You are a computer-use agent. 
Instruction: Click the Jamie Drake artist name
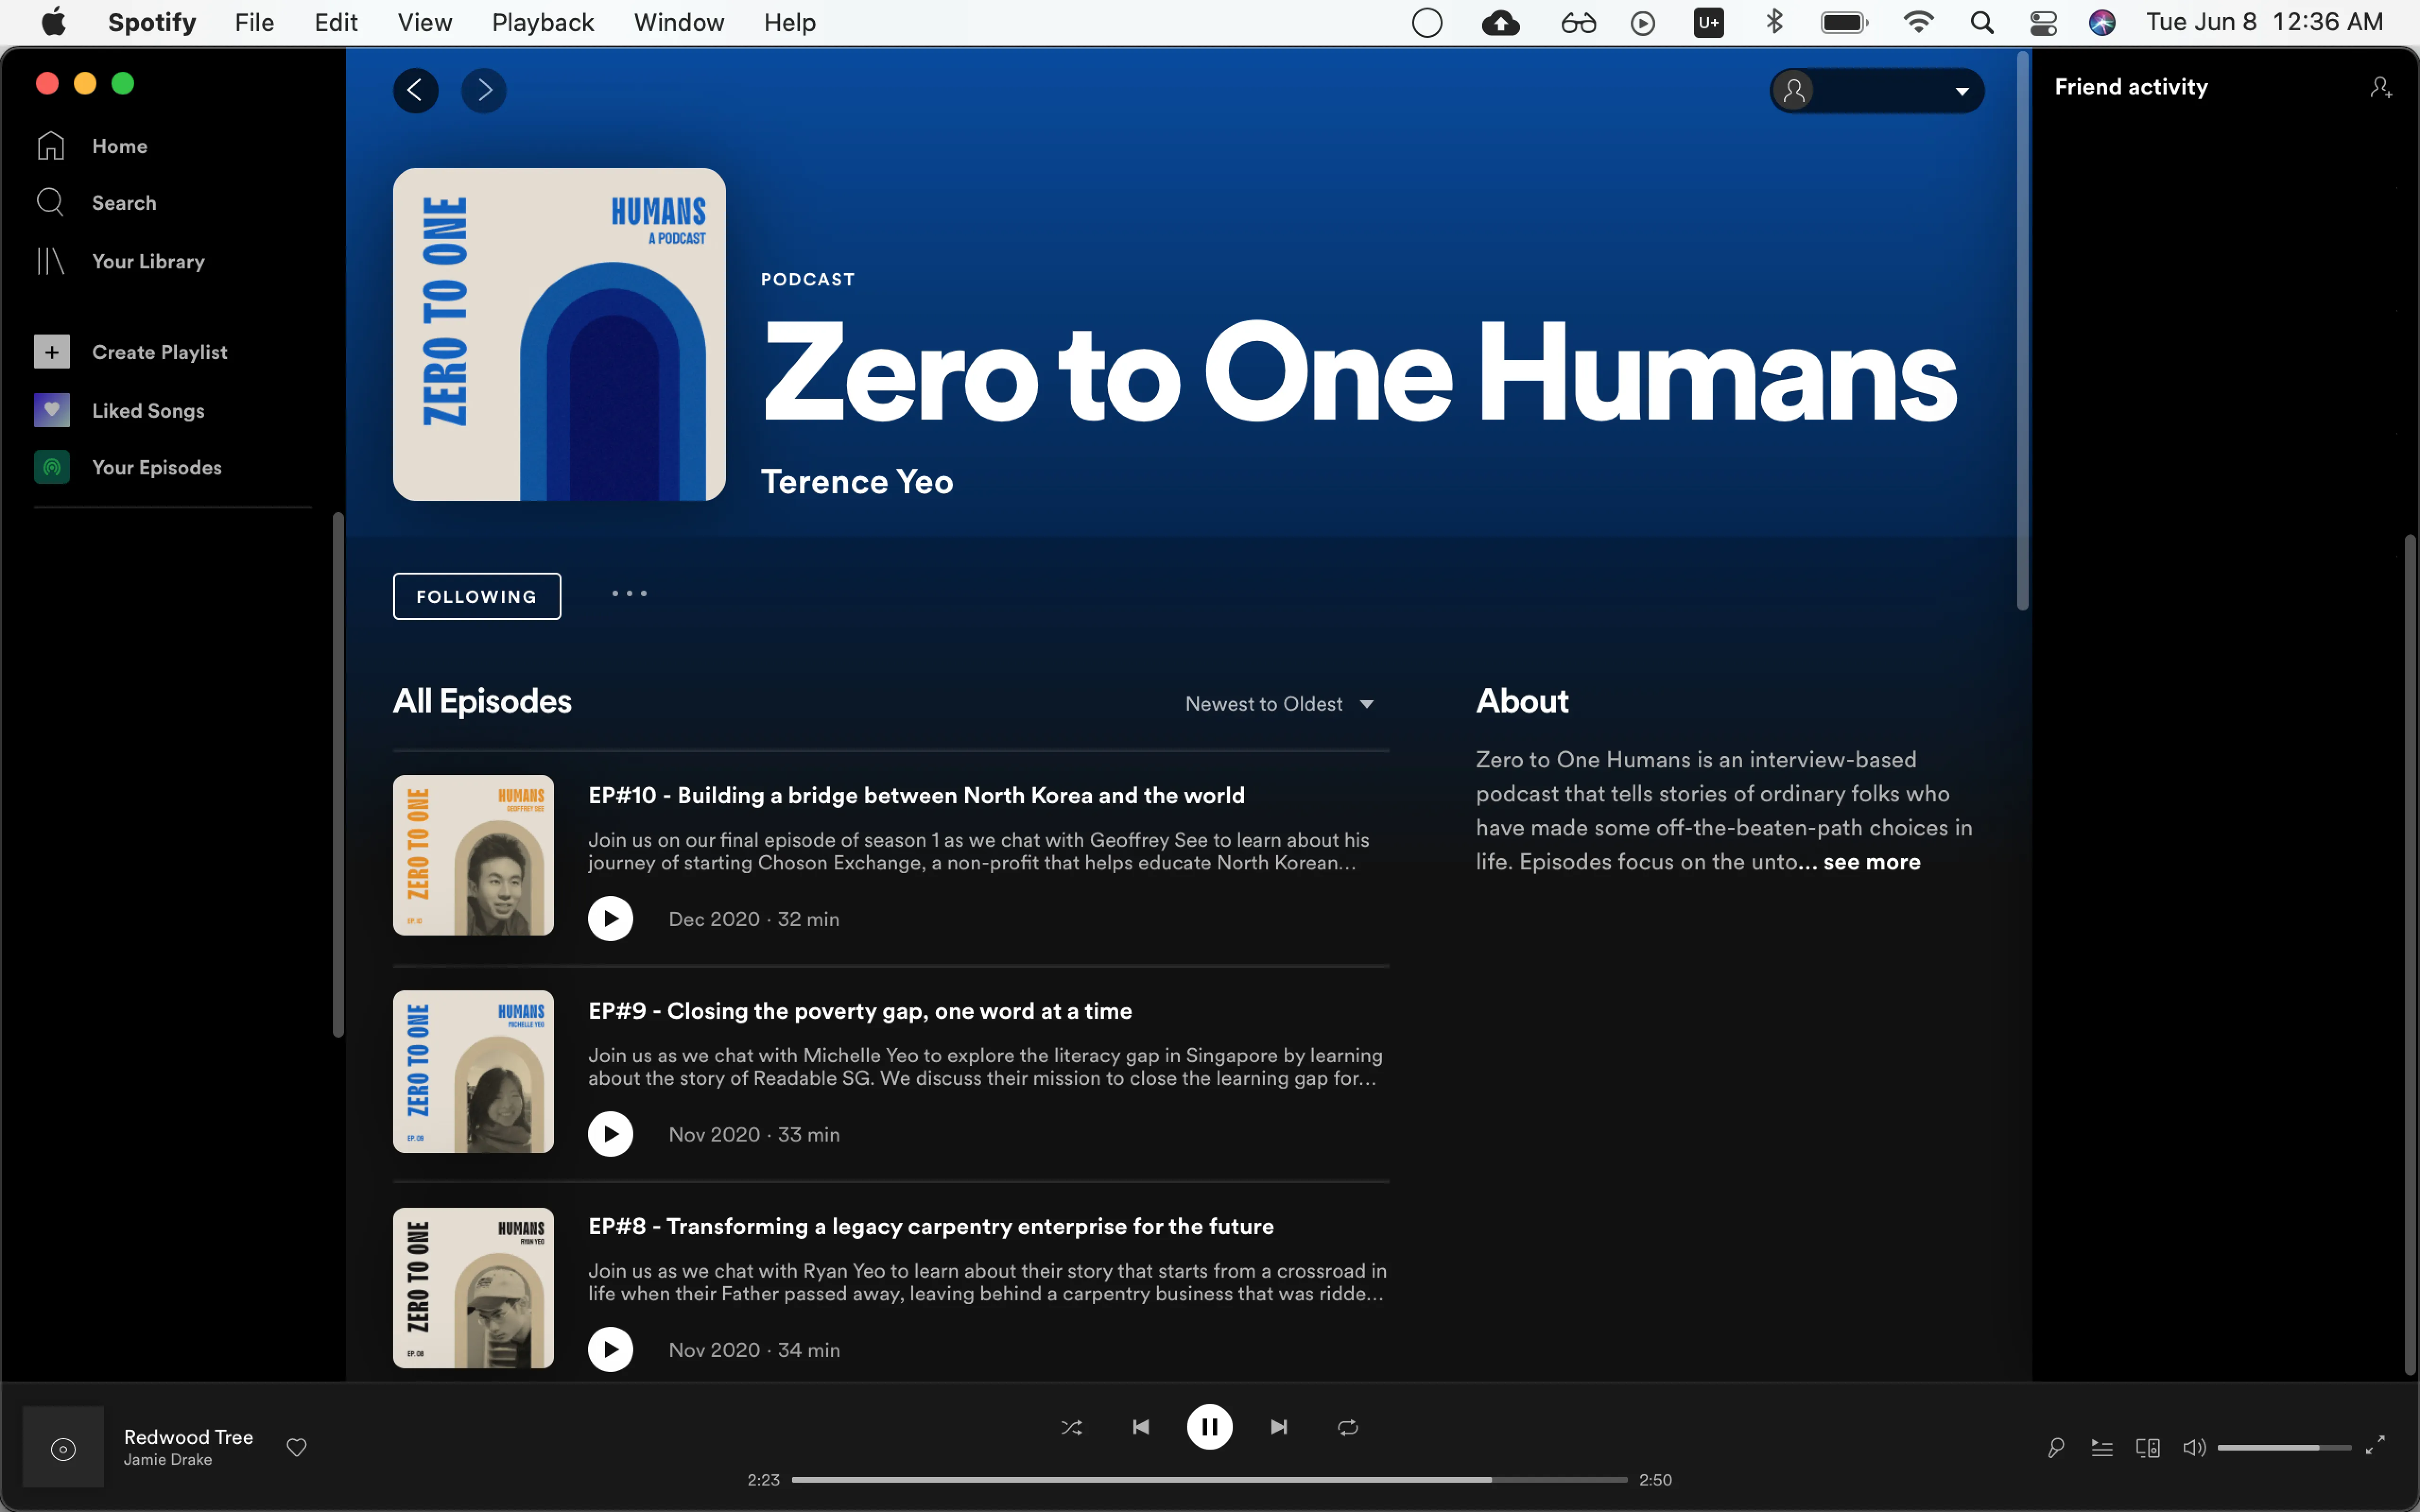[168, 1460]
